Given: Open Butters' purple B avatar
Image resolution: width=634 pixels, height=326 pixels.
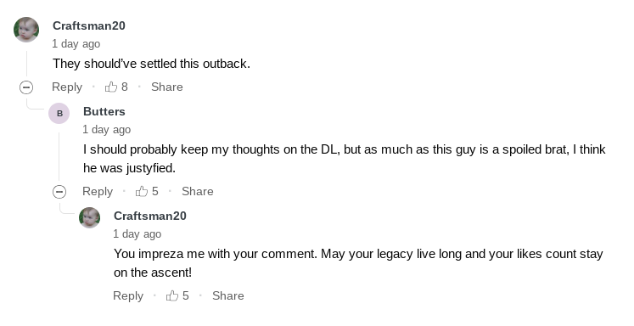Looking at the screenshot, I should pos(59,113).
